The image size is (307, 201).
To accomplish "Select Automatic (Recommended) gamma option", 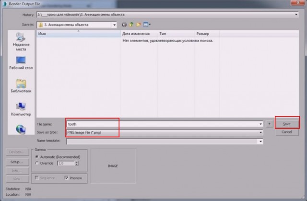I will click(x=37, y=157).
